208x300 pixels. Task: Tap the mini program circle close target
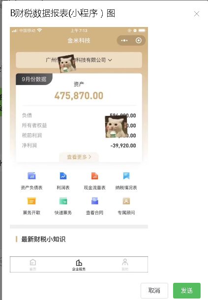(x=139, y=41)
